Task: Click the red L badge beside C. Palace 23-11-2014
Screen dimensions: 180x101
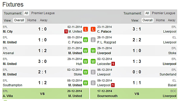Action: pos(93,29)
